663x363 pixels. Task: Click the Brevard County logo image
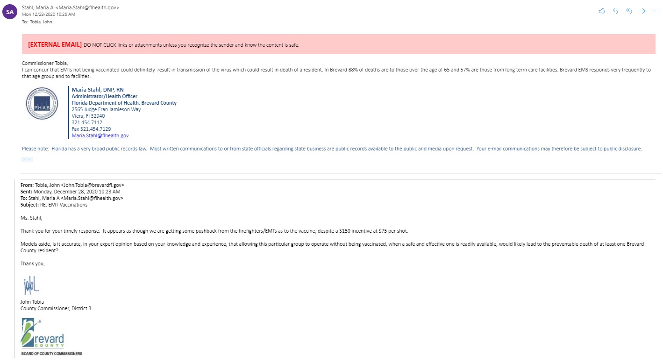coord(43,333)
